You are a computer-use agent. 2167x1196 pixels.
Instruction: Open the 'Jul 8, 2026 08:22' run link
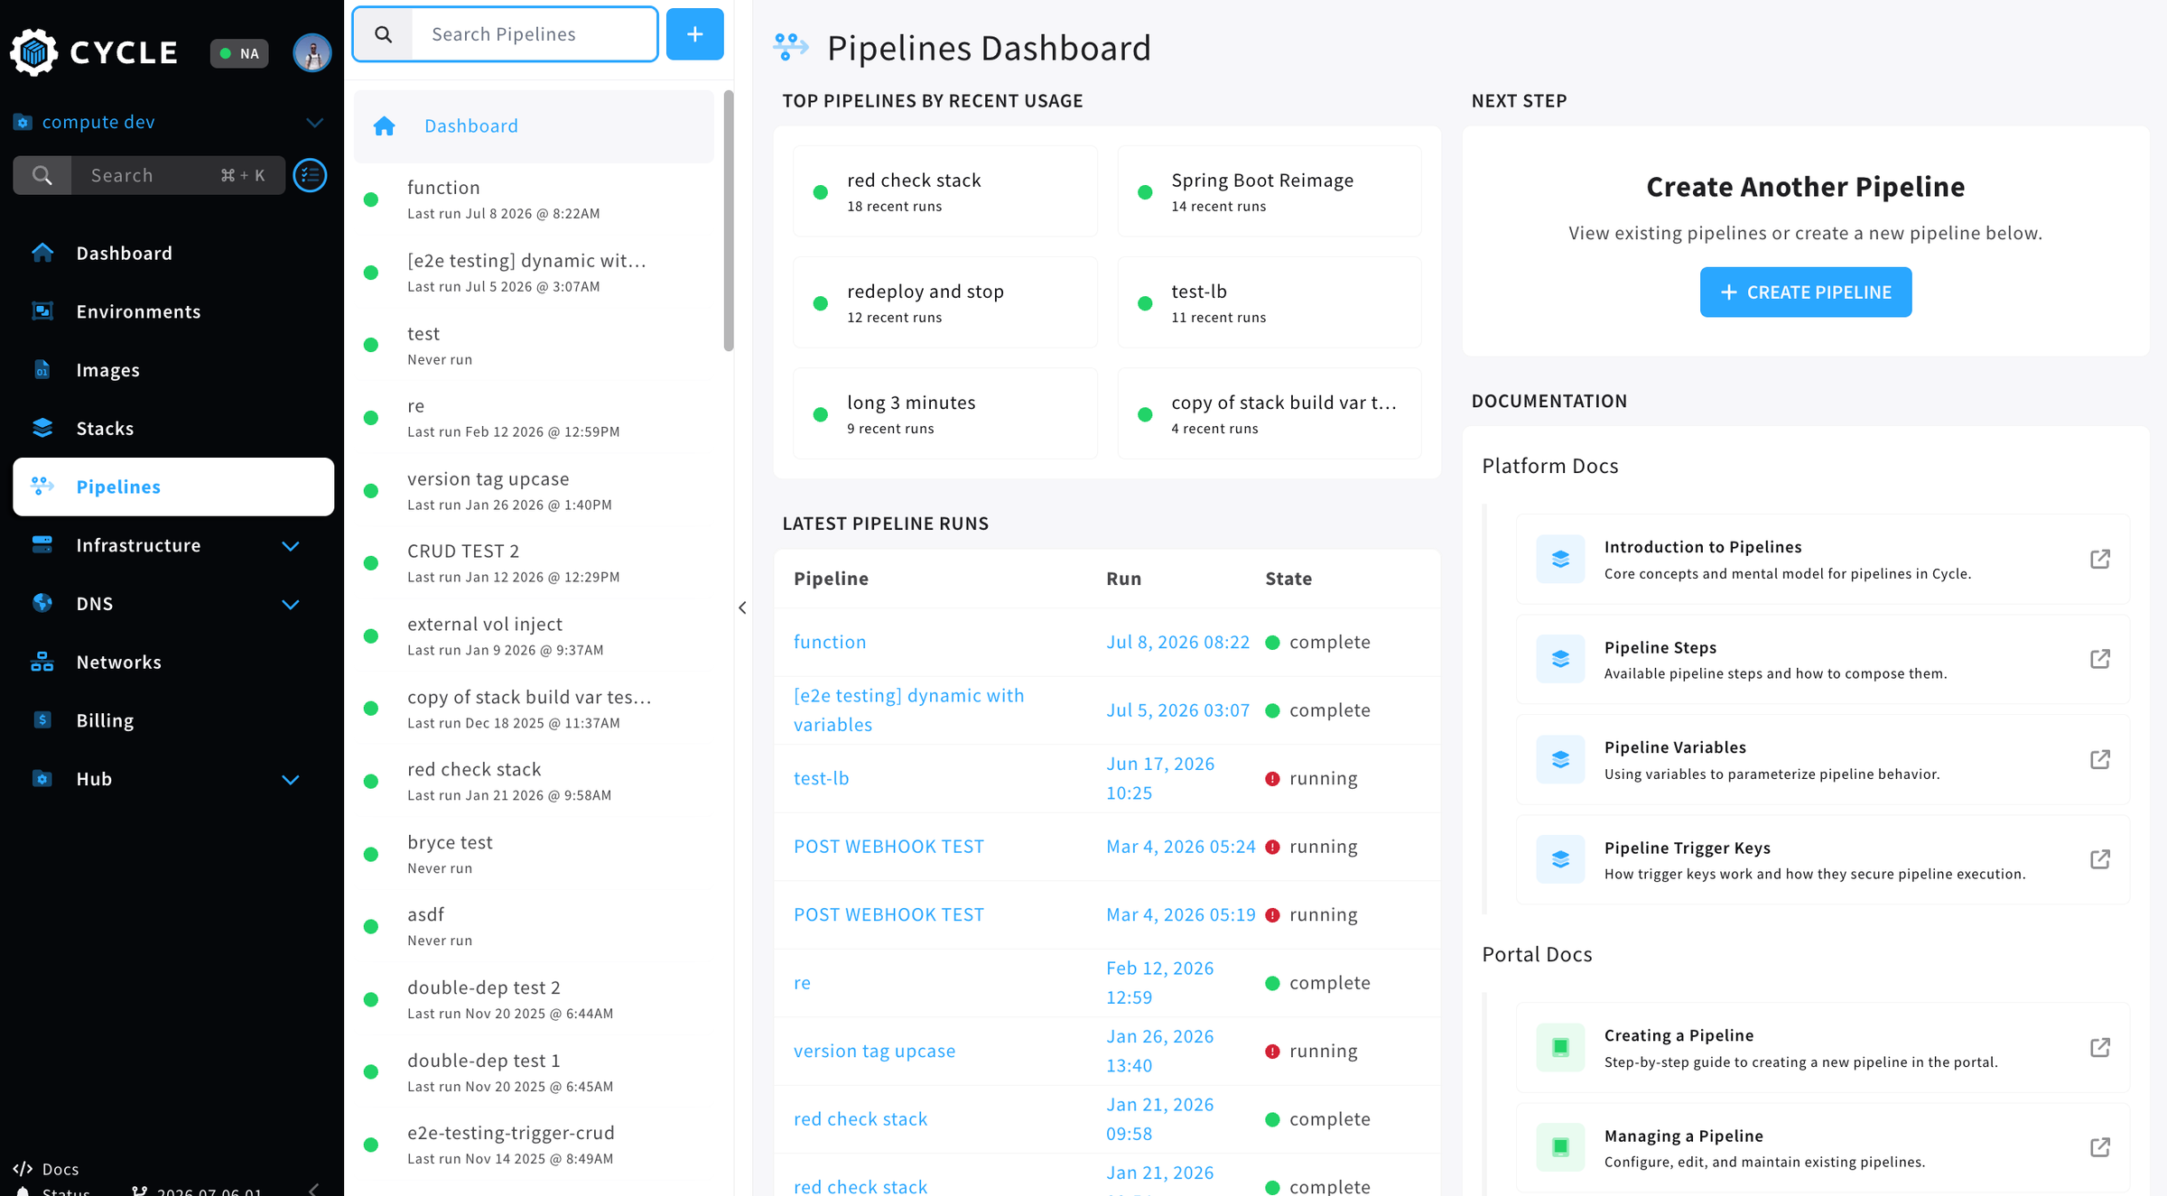click(1178, 642)
